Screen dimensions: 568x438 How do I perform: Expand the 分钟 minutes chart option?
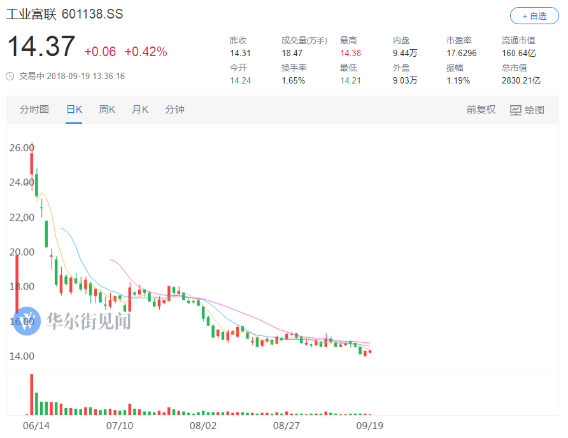pos(174,110)
